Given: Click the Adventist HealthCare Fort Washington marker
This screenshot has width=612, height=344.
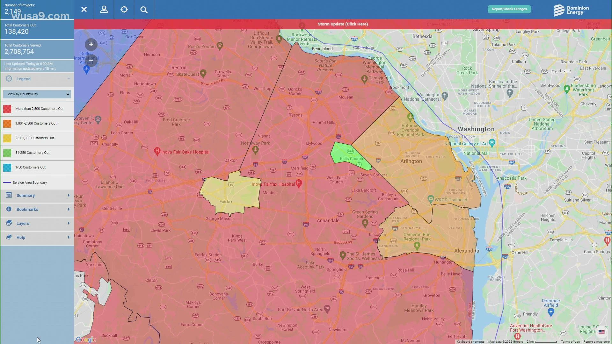Looking at the screenshot, I should coord(517,336).
